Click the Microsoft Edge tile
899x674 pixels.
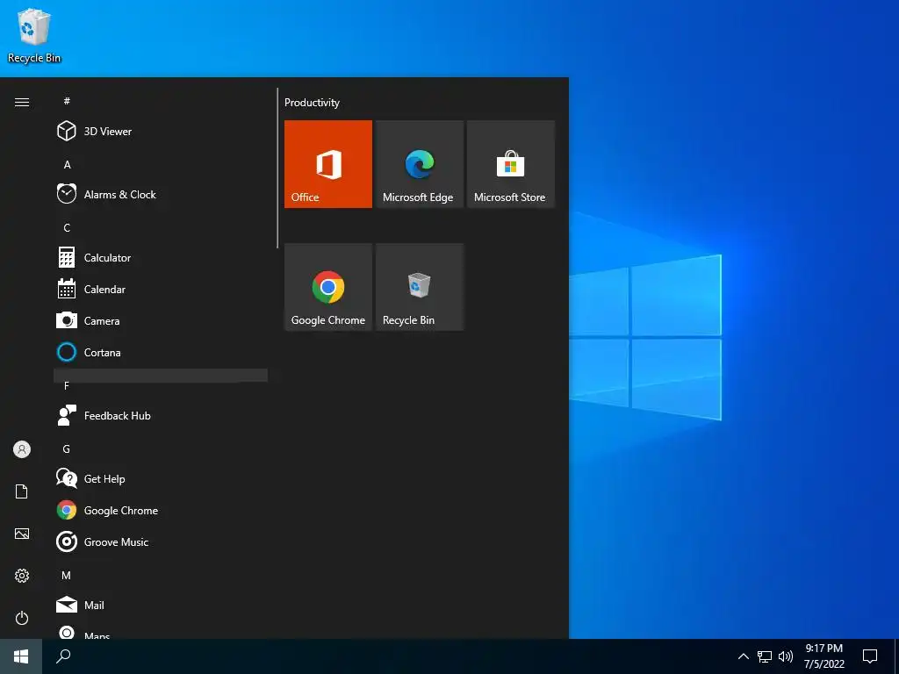pos(419,164)
